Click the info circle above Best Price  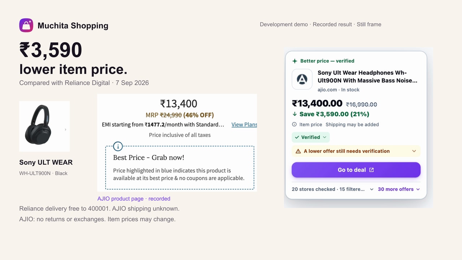click(118, 146)
